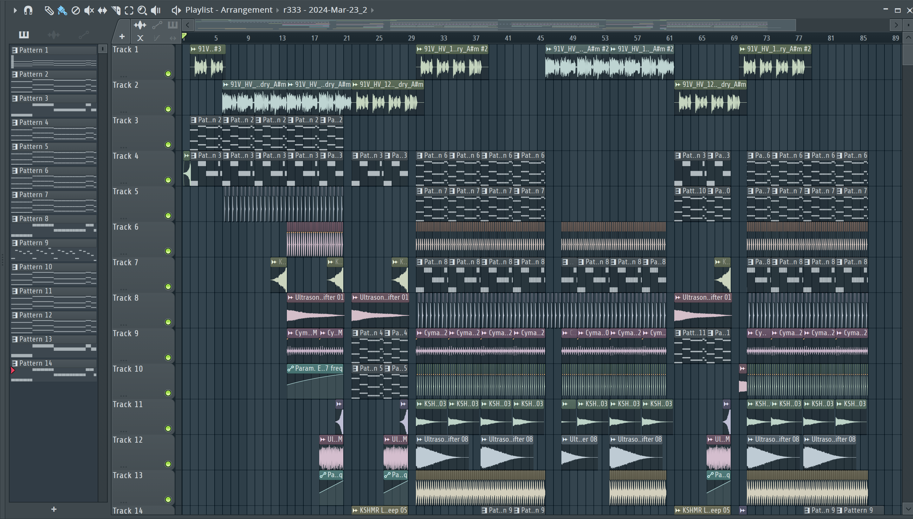Open the Pattern 10 menu icon in picker
Image resolution: width=913 pixels, height=519 pixels.
tap(15, 267)
